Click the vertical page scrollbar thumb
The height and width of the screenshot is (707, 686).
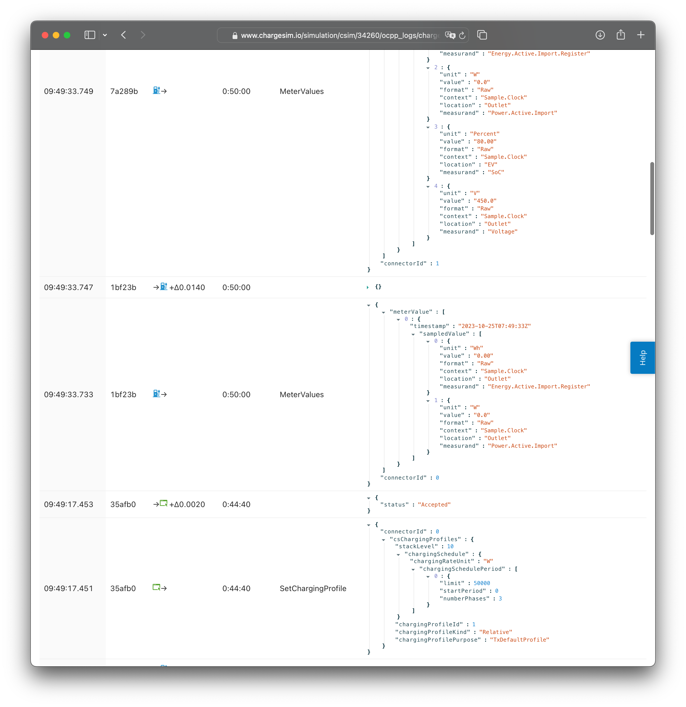point(652,198)
